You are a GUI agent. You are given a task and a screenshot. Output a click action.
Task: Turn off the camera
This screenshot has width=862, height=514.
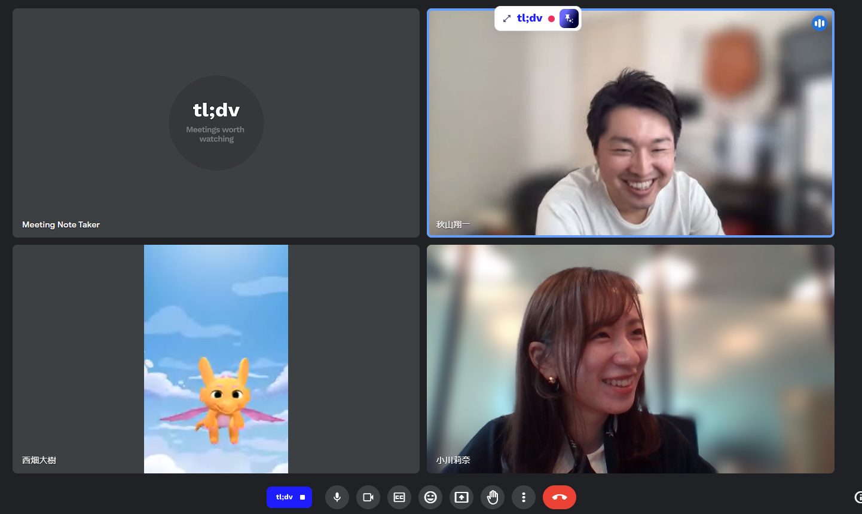coord(368,497)
